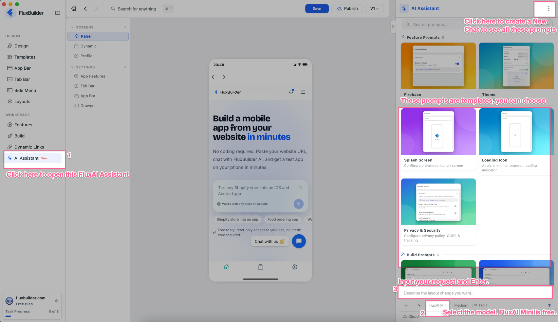This screenshot has height=322, width=558.
Task: Click the Save button
Action: (317, 9)
